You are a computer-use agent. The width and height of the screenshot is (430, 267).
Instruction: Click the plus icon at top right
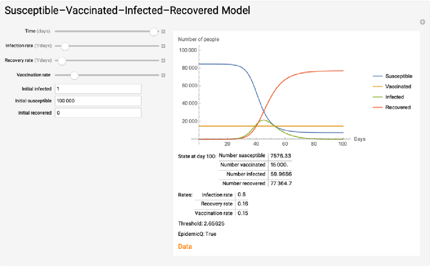(x=423, y=22)
